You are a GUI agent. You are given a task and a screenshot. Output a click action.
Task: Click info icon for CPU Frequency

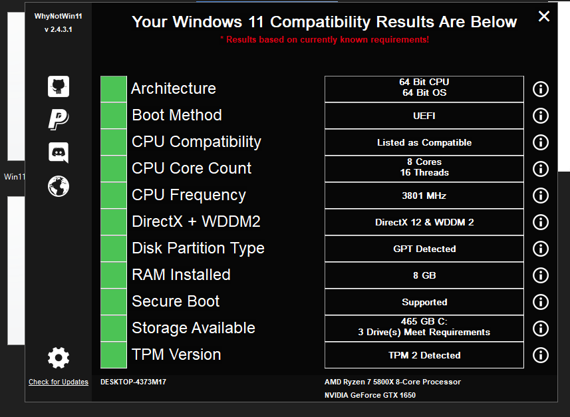point(541,195)
